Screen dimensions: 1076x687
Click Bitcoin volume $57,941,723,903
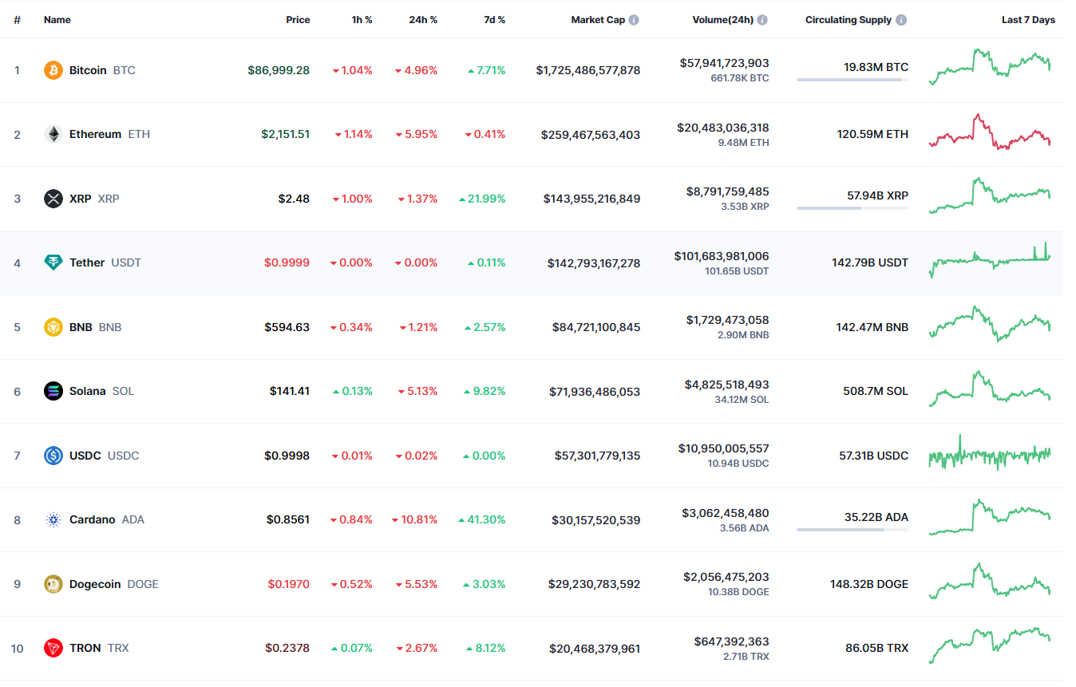click(725, 62)
